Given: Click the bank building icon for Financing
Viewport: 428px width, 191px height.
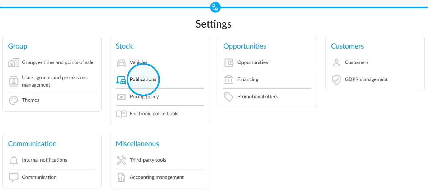Looking at the screenshot, I should click(229, 79).
